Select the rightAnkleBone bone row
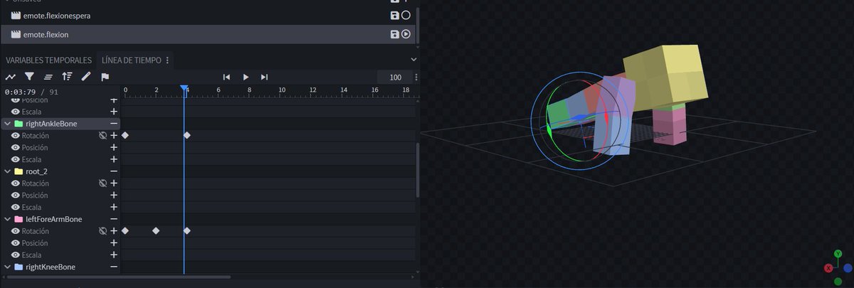 coord(60,124)
